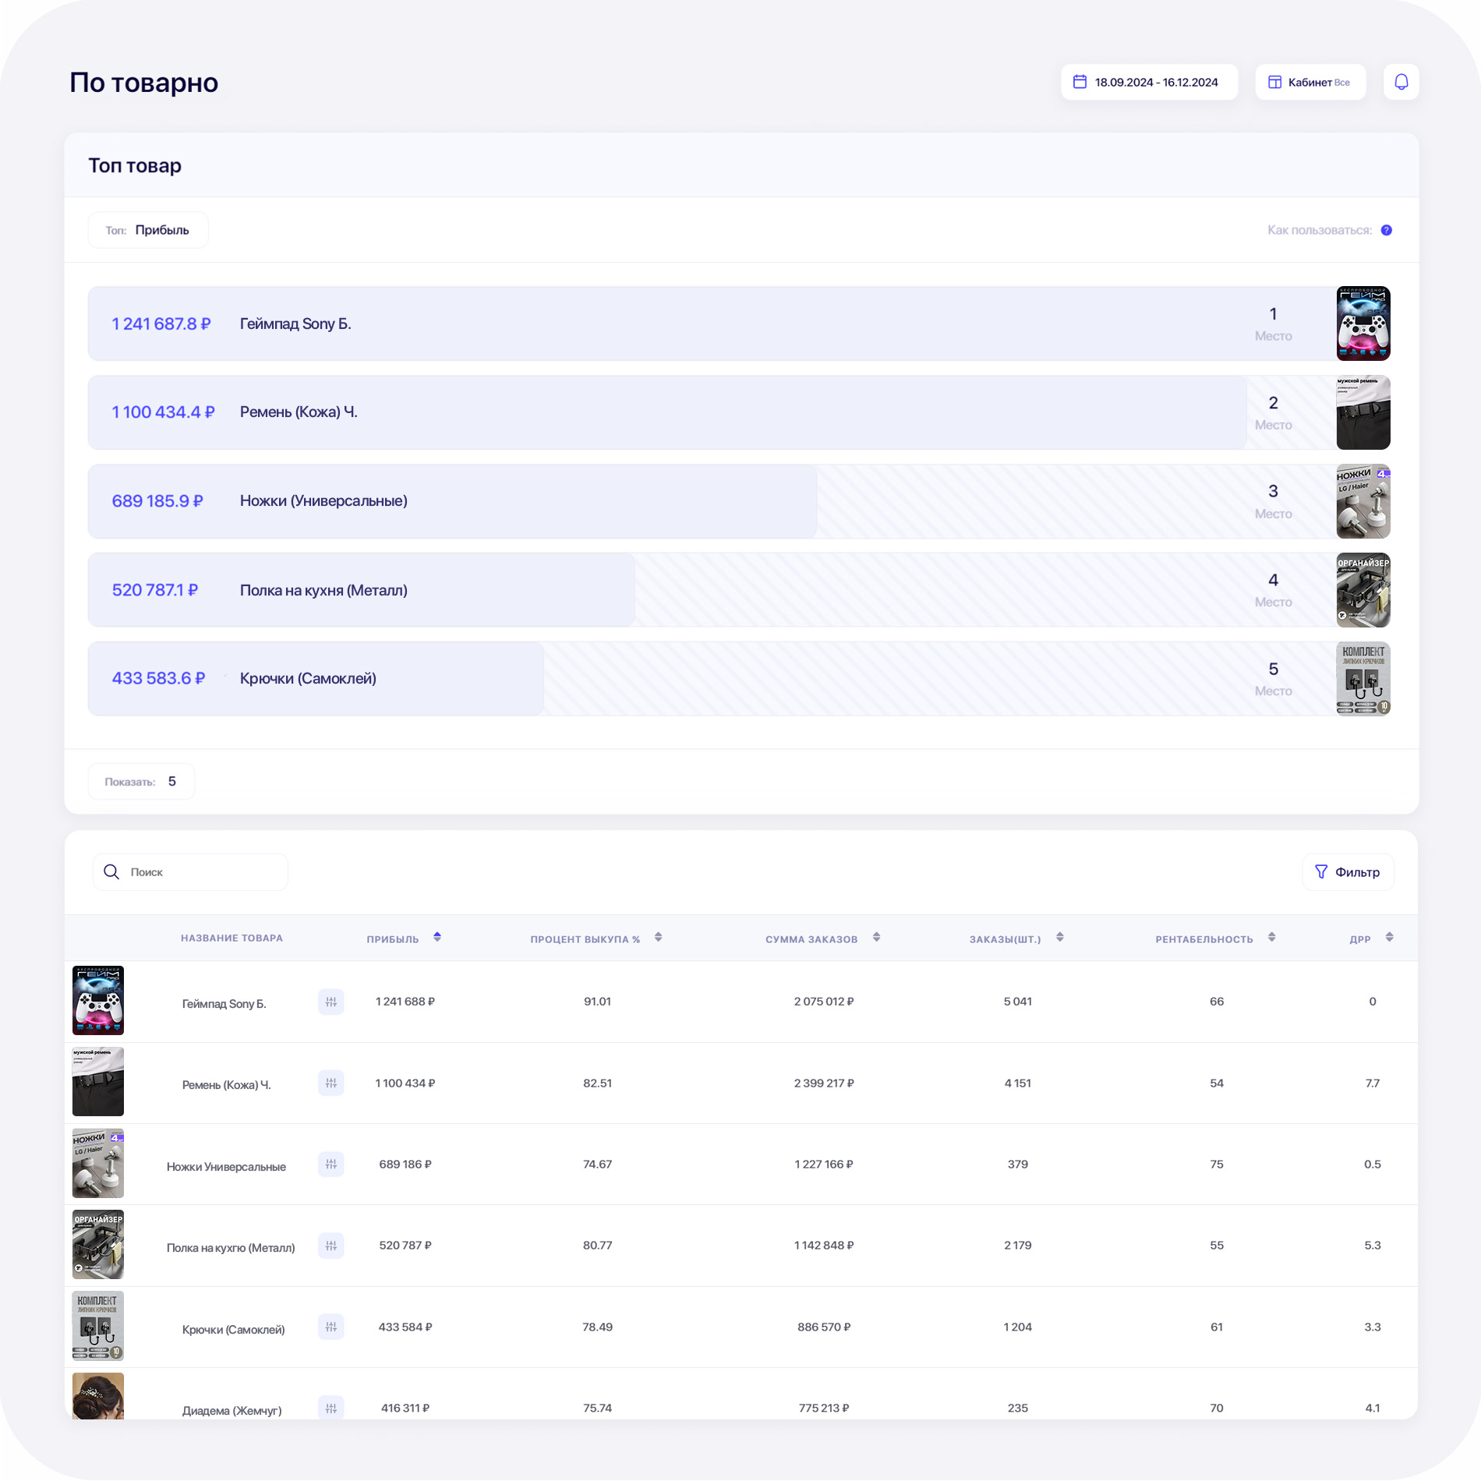Click order sum 886 570 ₽

pyautogui.click(x=824, y=1327)
